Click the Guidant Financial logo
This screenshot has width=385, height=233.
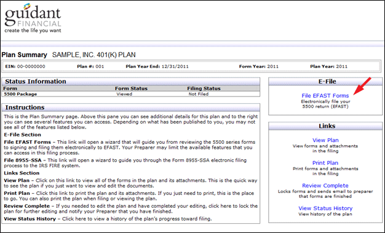click(33, 18)
